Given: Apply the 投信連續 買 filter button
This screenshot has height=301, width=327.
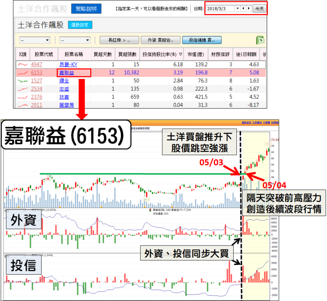Looking at the screenshot, I should [202, 40].
